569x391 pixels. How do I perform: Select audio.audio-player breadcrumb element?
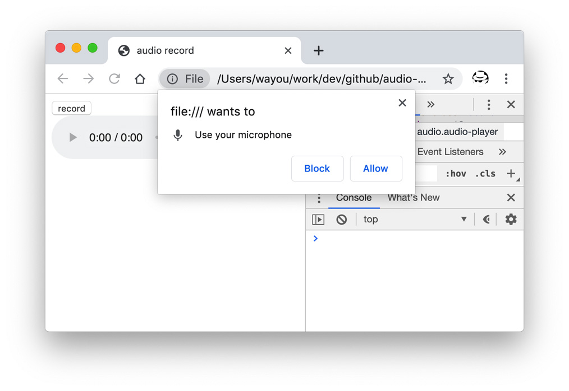coord(457,132)
